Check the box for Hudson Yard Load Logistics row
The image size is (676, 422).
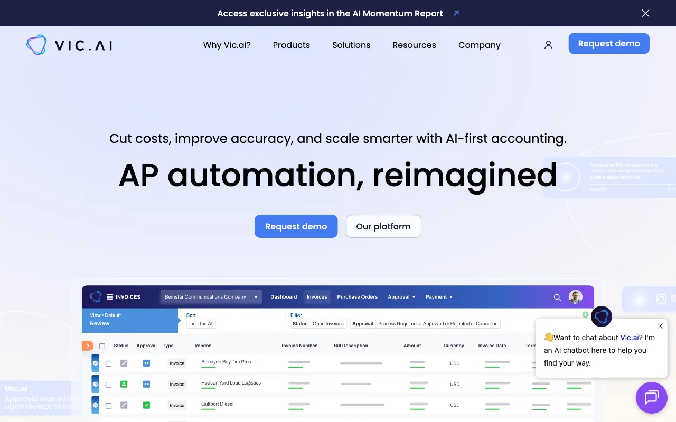pyautogui.click(x=109, y=385)
